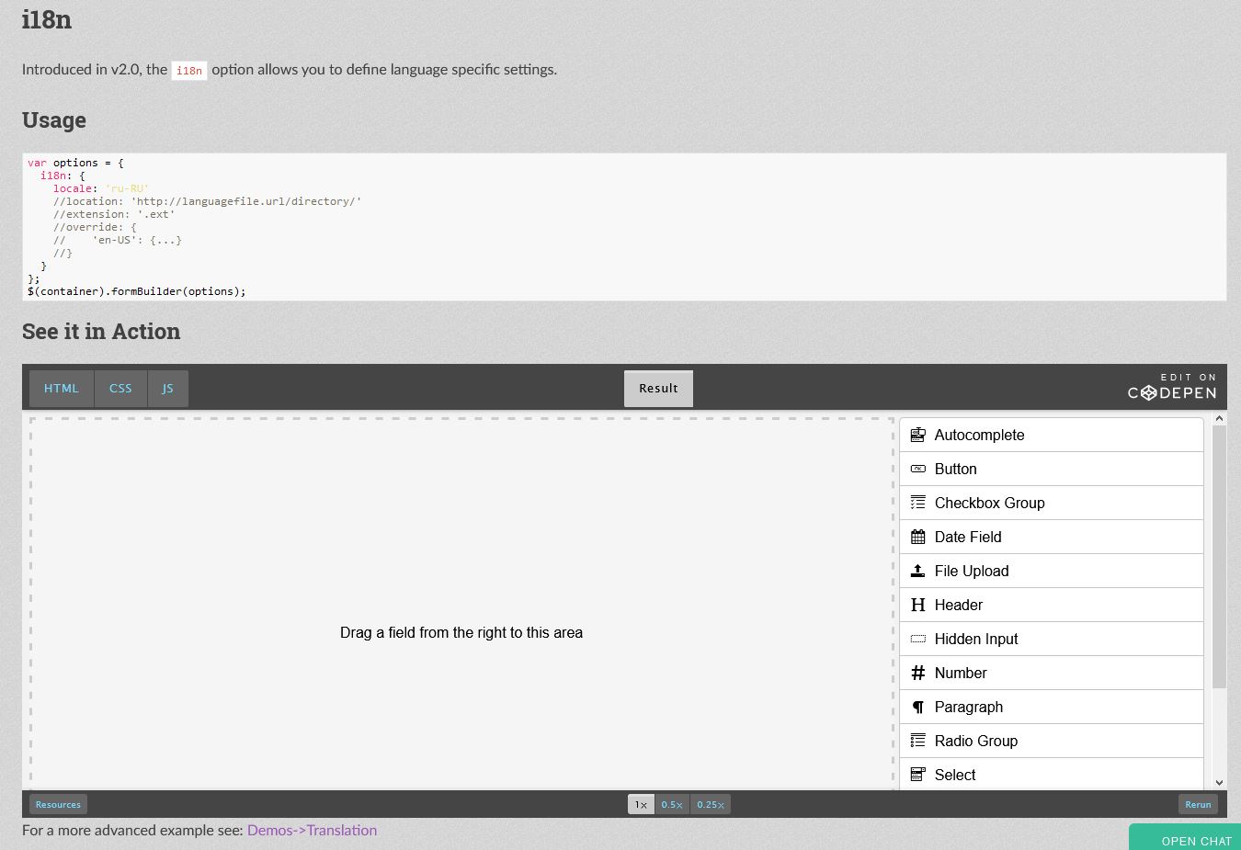
Task: Select the File Upload field icon
Action: coord(917,571)
